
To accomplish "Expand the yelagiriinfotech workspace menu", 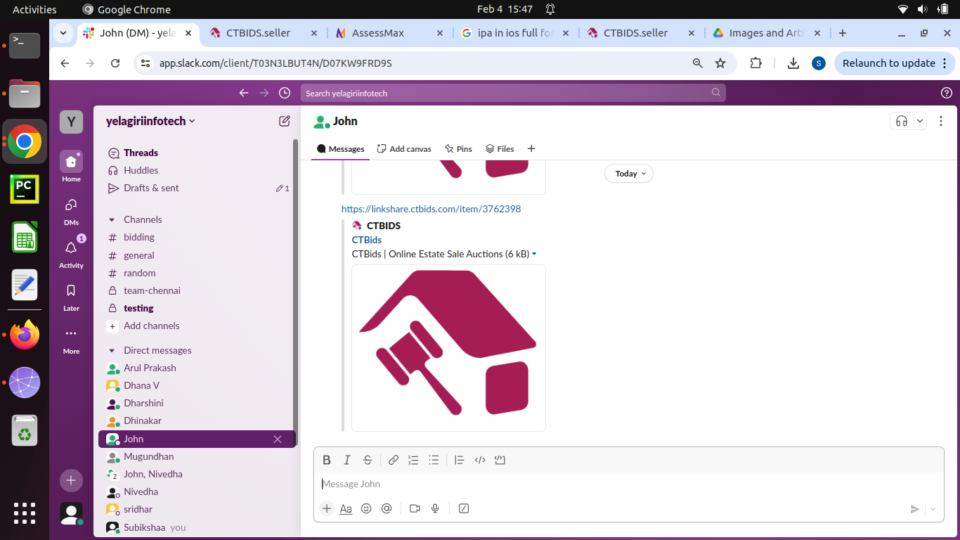I will pos(150,121).
